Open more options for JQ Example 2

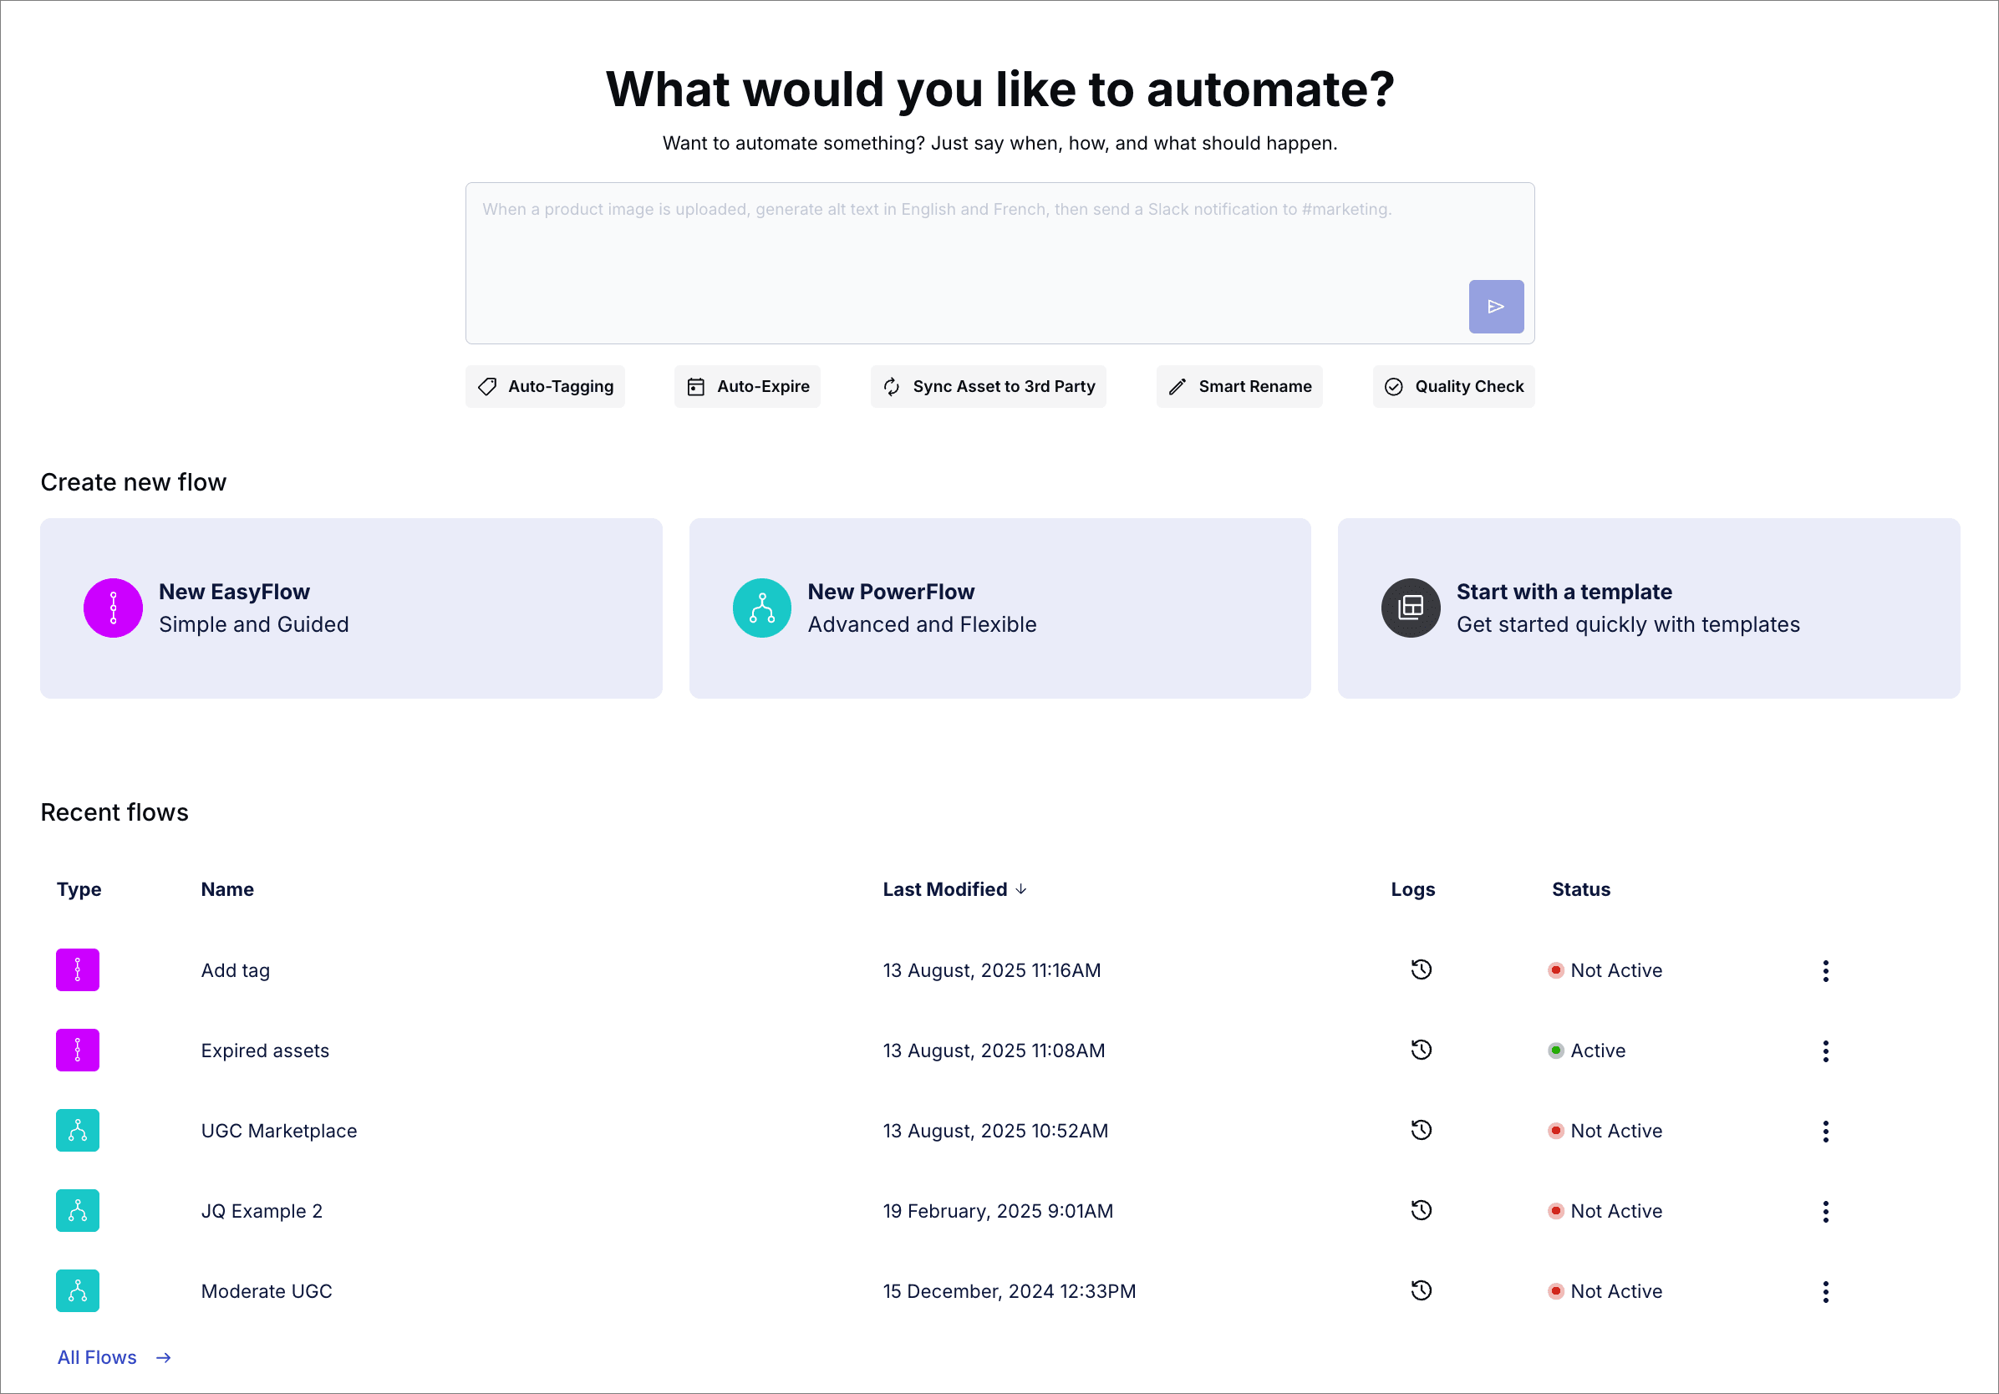tap(1826, 1211)
